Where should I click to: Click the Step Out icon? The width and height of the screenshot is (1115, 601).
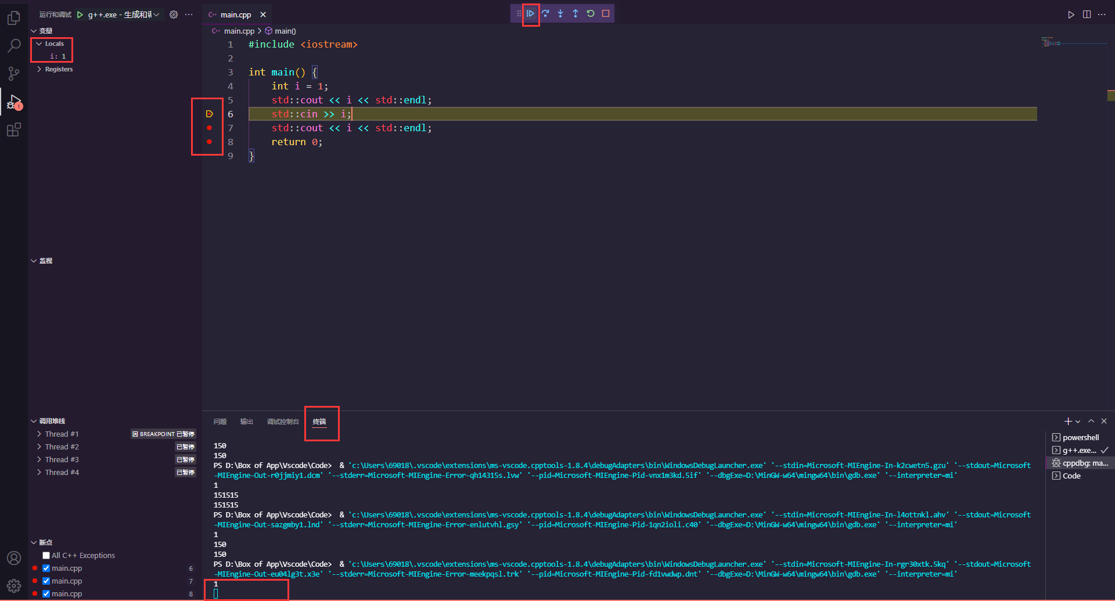point(576,13)
